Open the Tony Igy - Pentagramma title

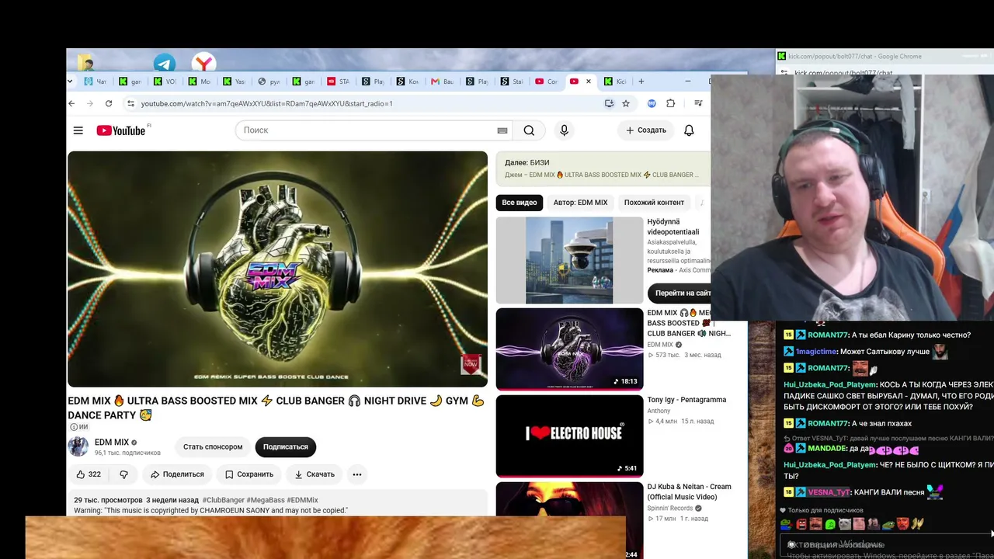point(686,400)
